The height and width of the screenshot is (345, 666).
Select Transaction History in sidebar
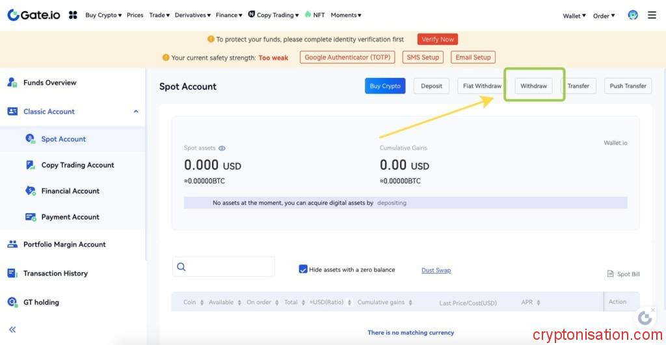(55, 274)
